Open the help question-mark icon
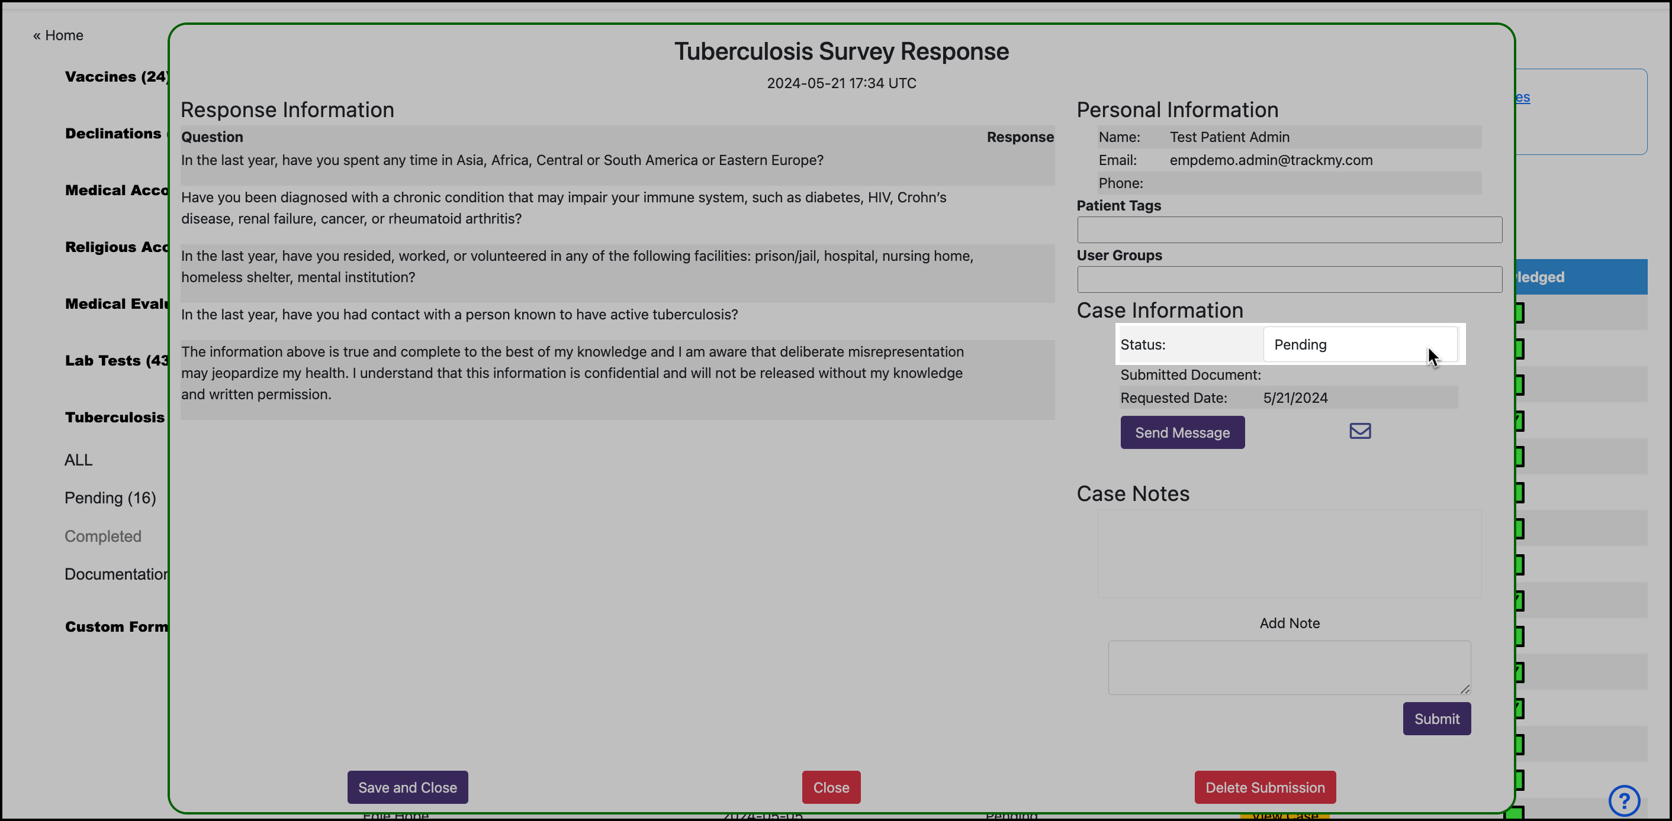 pos(1625,800)
